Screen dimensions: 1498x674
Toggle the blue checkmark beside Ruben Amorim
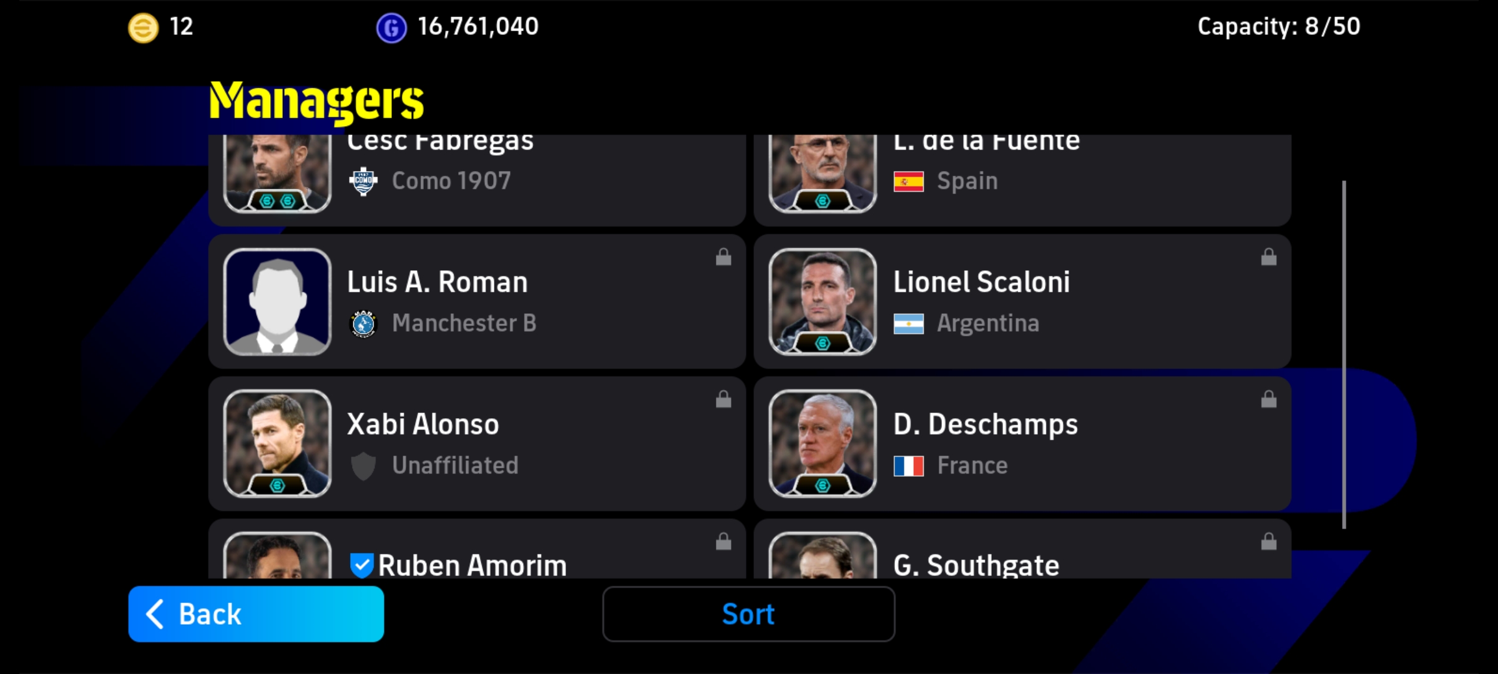(361, 565)
